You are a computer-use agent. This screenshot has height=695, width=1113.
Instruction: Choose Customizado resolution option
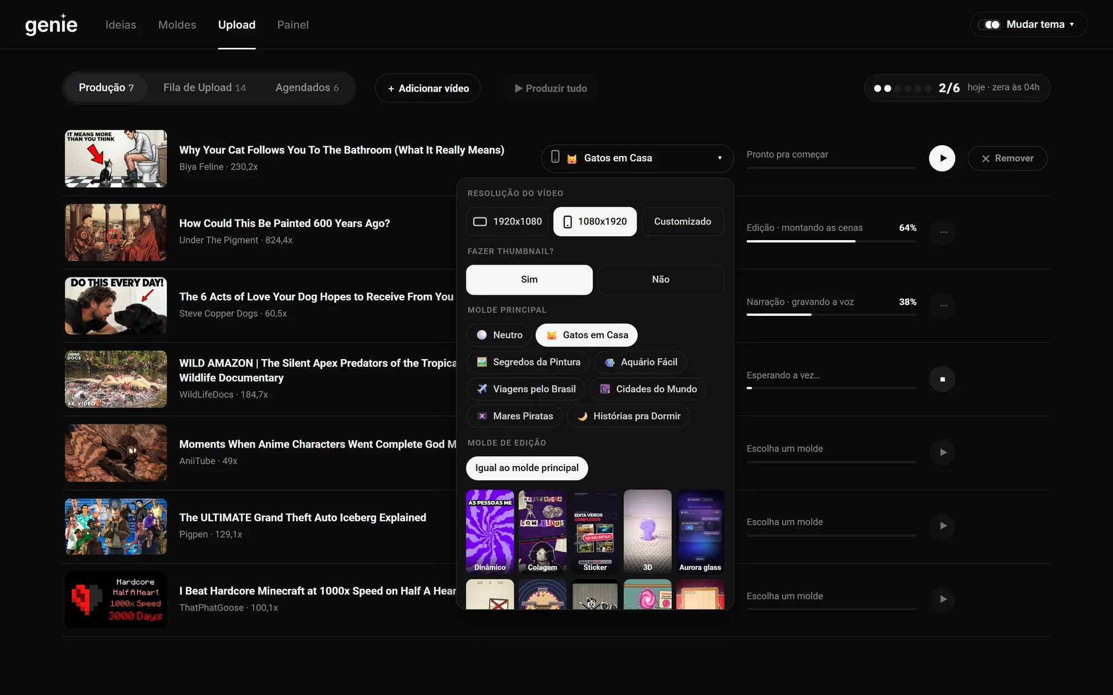(x=682, y=221)
